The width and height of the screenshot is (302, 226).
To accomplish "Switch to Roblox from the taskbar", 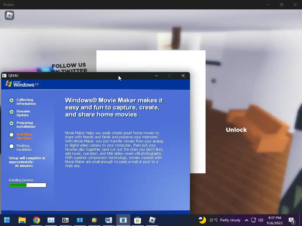I will point(152,220).
